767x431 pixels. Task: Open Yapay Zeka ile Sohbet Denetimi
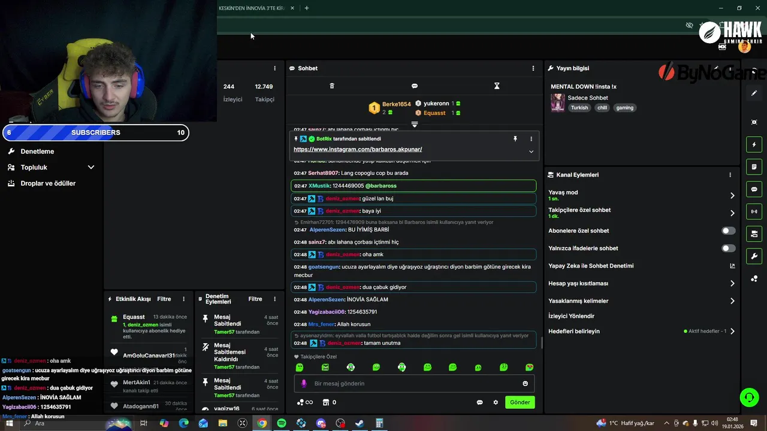[642, 266]
